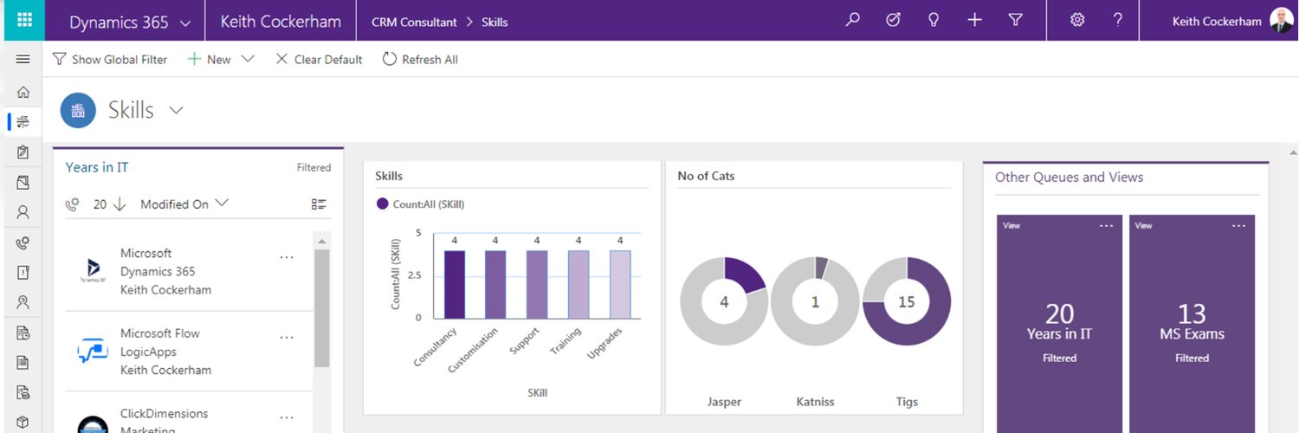Open the box cube sidebar icon
This screenshot has width=1299, height=433.
click(x=23, y=423)
